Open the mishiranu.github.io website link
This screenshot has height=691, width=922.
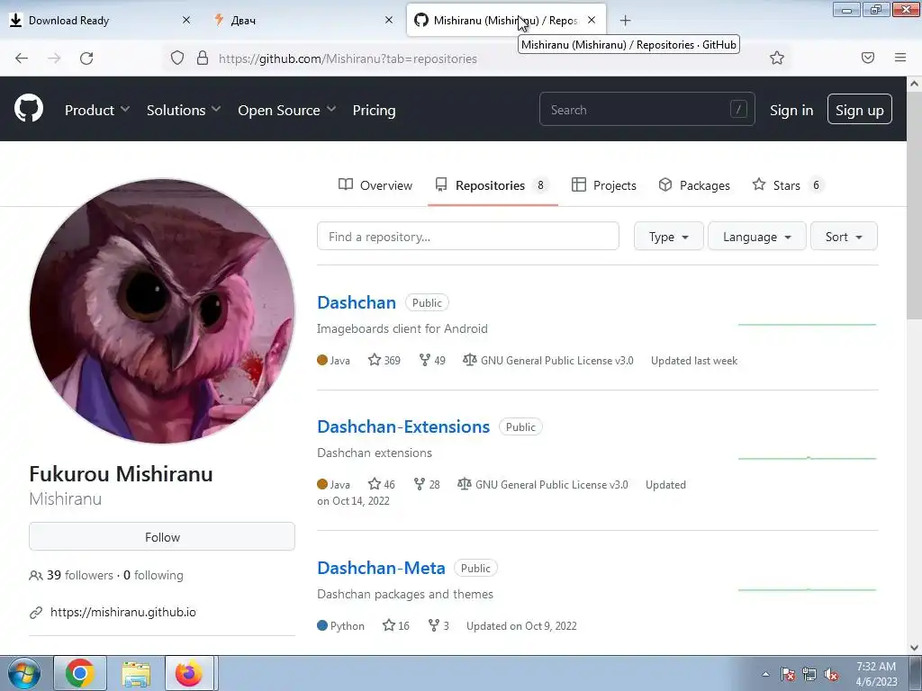(122, 612)
